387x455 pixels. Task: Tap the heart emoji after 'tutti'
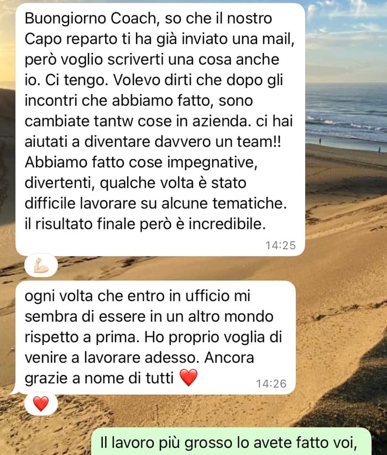pos(189,378)
